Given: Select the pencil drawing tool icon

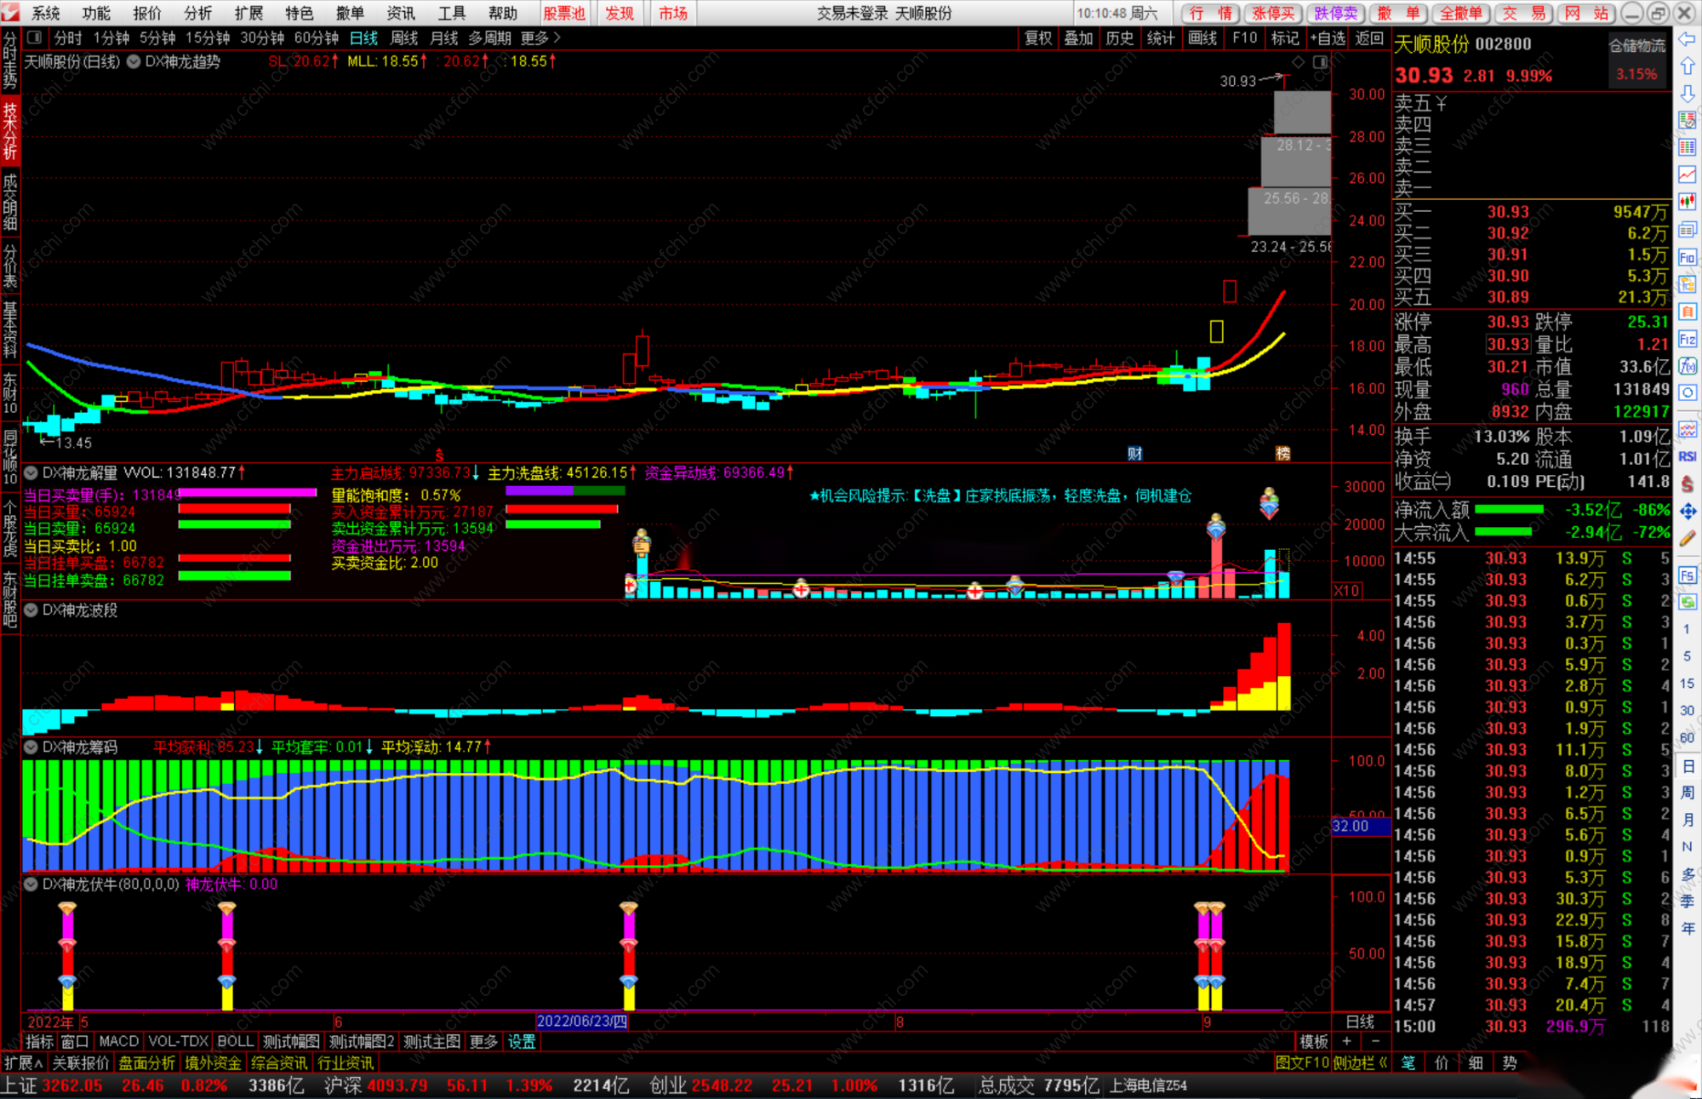Looking at the screenshot, I should point(1687,538).
